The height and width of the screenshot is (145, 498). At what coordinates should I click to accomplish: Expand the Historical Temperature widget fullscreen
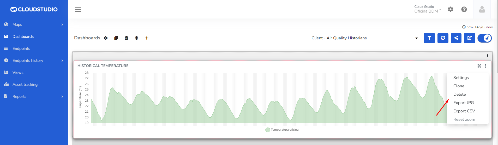point(479,66)
